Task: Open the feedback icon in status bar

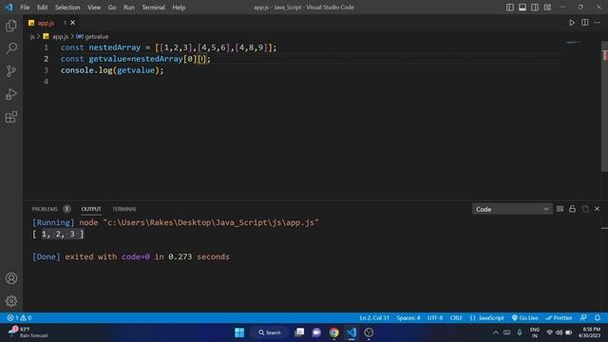Action: point(583,317)
